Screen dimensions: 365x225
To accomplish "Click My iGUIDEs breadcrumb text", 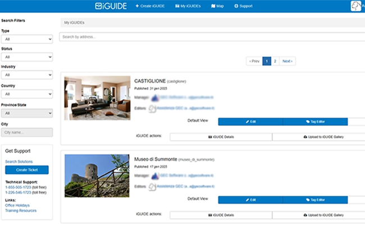I will pos(74,22).
